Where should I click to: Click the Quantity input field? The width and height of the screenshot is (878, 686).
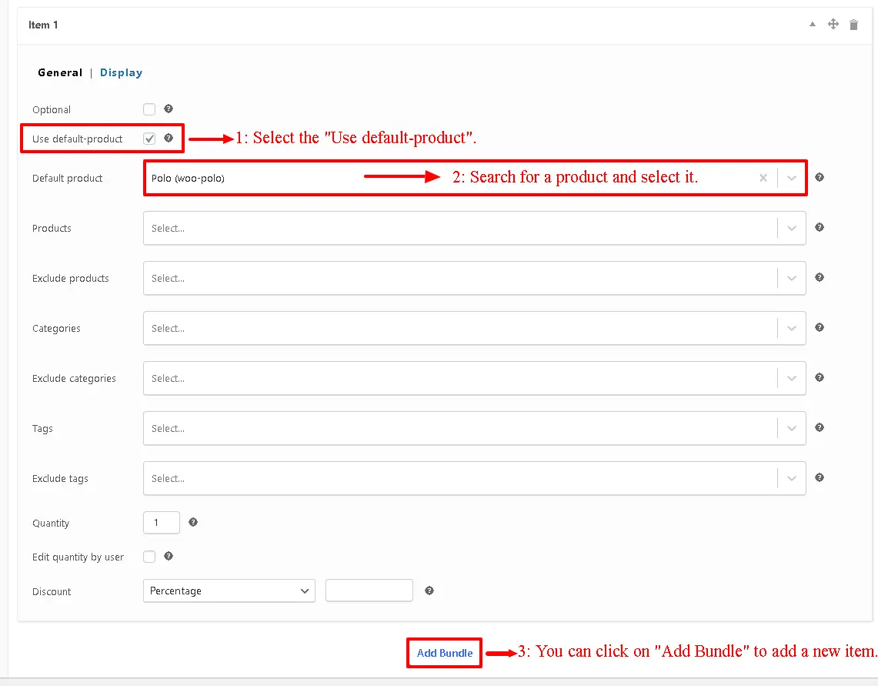[x=161, y=523]
